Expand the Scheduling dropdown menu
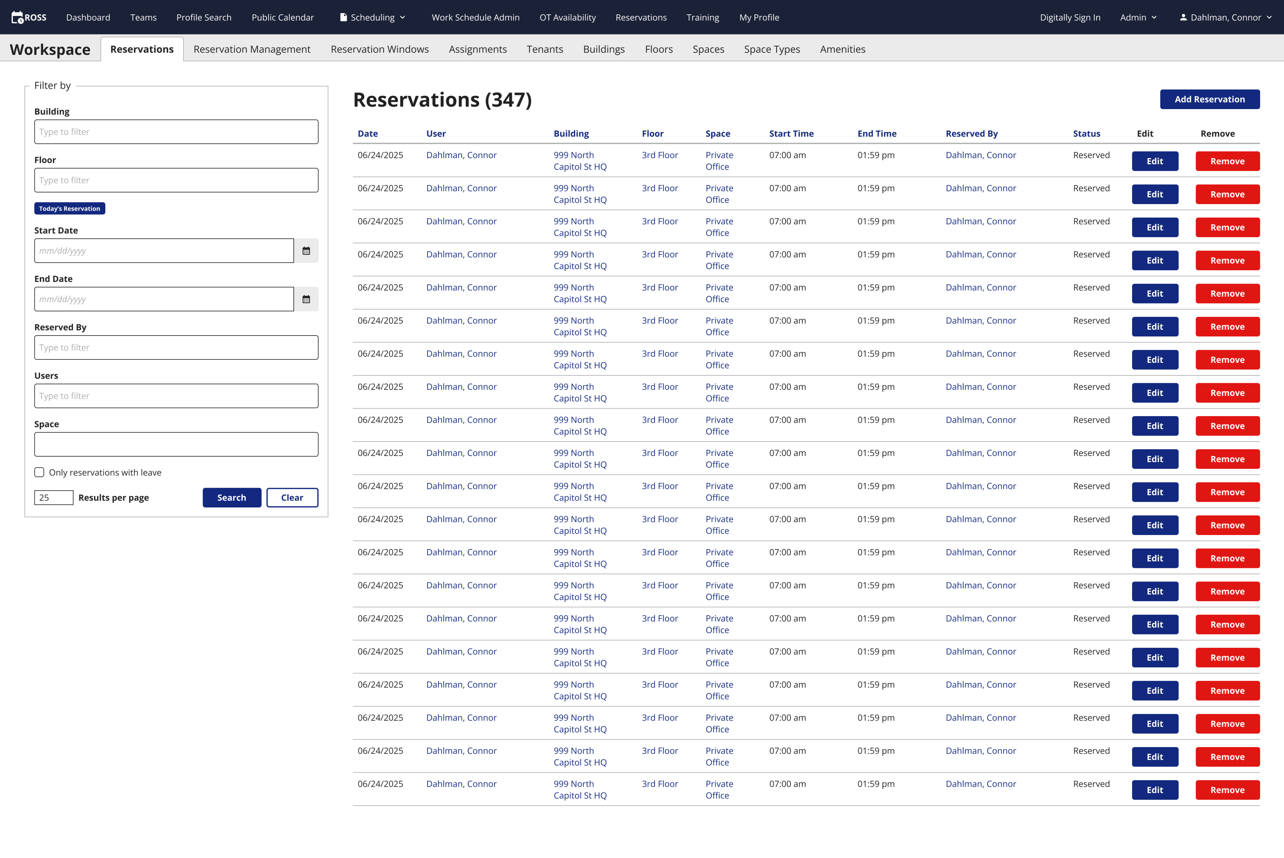This screenshot has height=858, width=1284. (x=403, y=18)
